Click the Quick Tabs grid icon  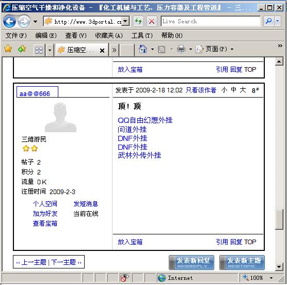point(39,50)
